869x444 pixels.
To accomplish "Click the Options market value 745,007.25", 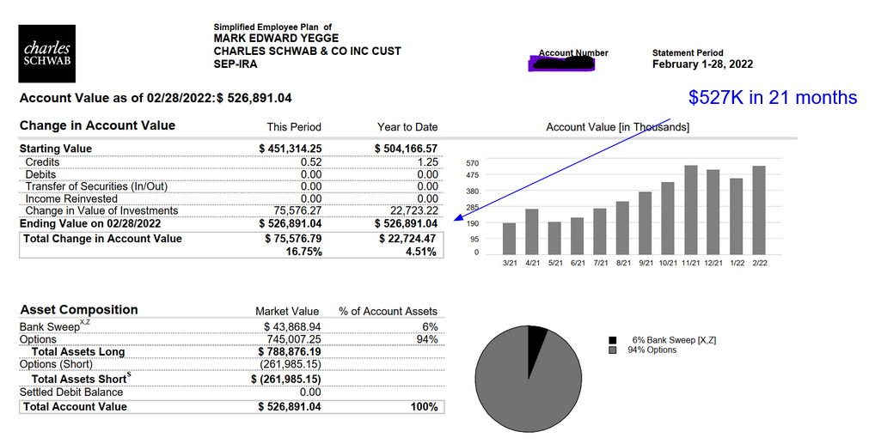I will [x=294, y=339].
